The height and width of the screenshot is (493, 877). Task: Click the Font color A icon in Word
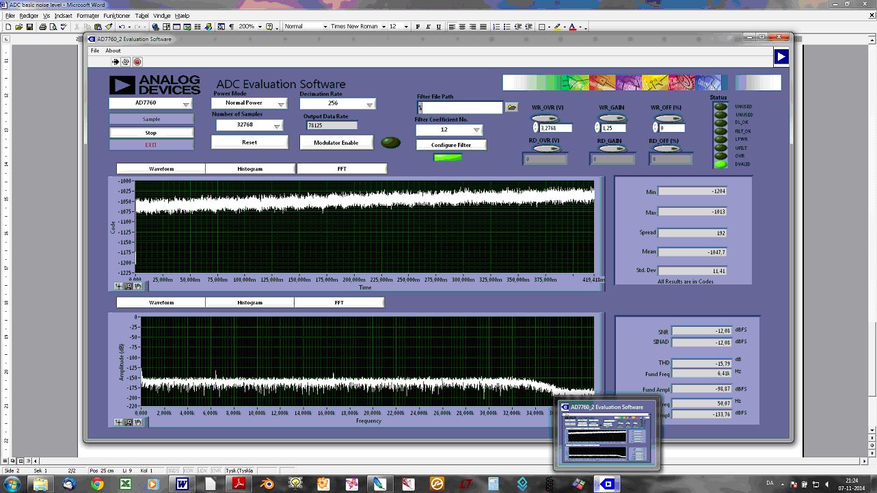click(x=572, y=27)
